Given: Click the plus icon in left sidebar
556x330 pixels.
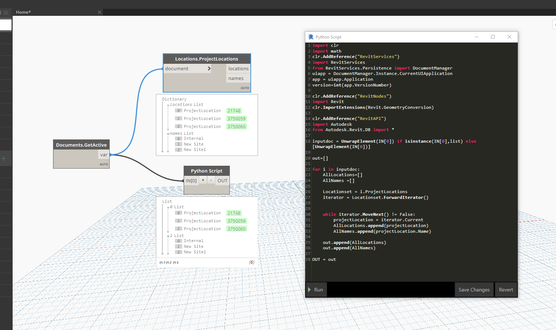Looking at the screenshot, I should (4, 159).
